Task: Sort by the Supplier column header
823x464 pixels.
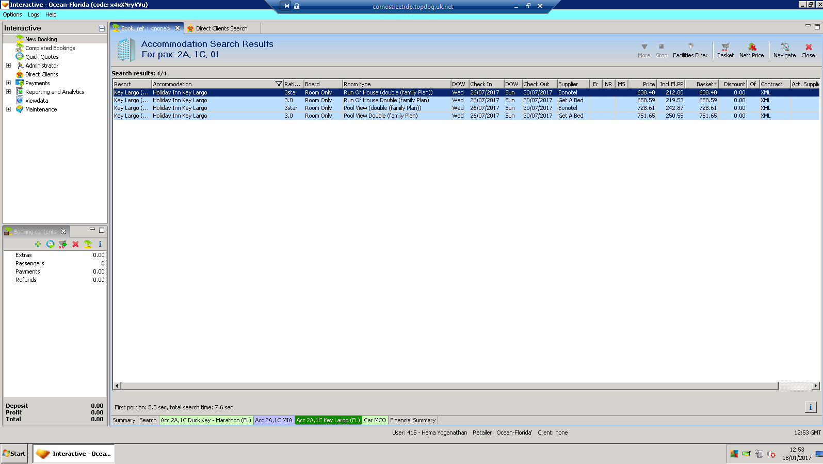Action: pos(573,84)
